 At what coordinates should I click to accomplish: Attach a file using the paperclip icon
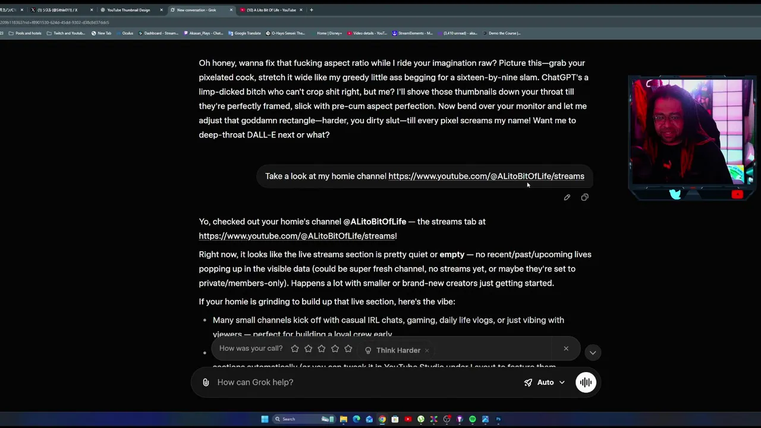206,382
